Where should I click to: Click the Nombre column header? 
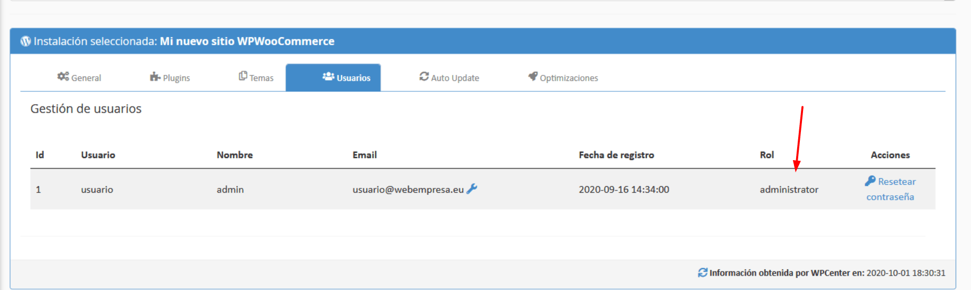[235, 155]
